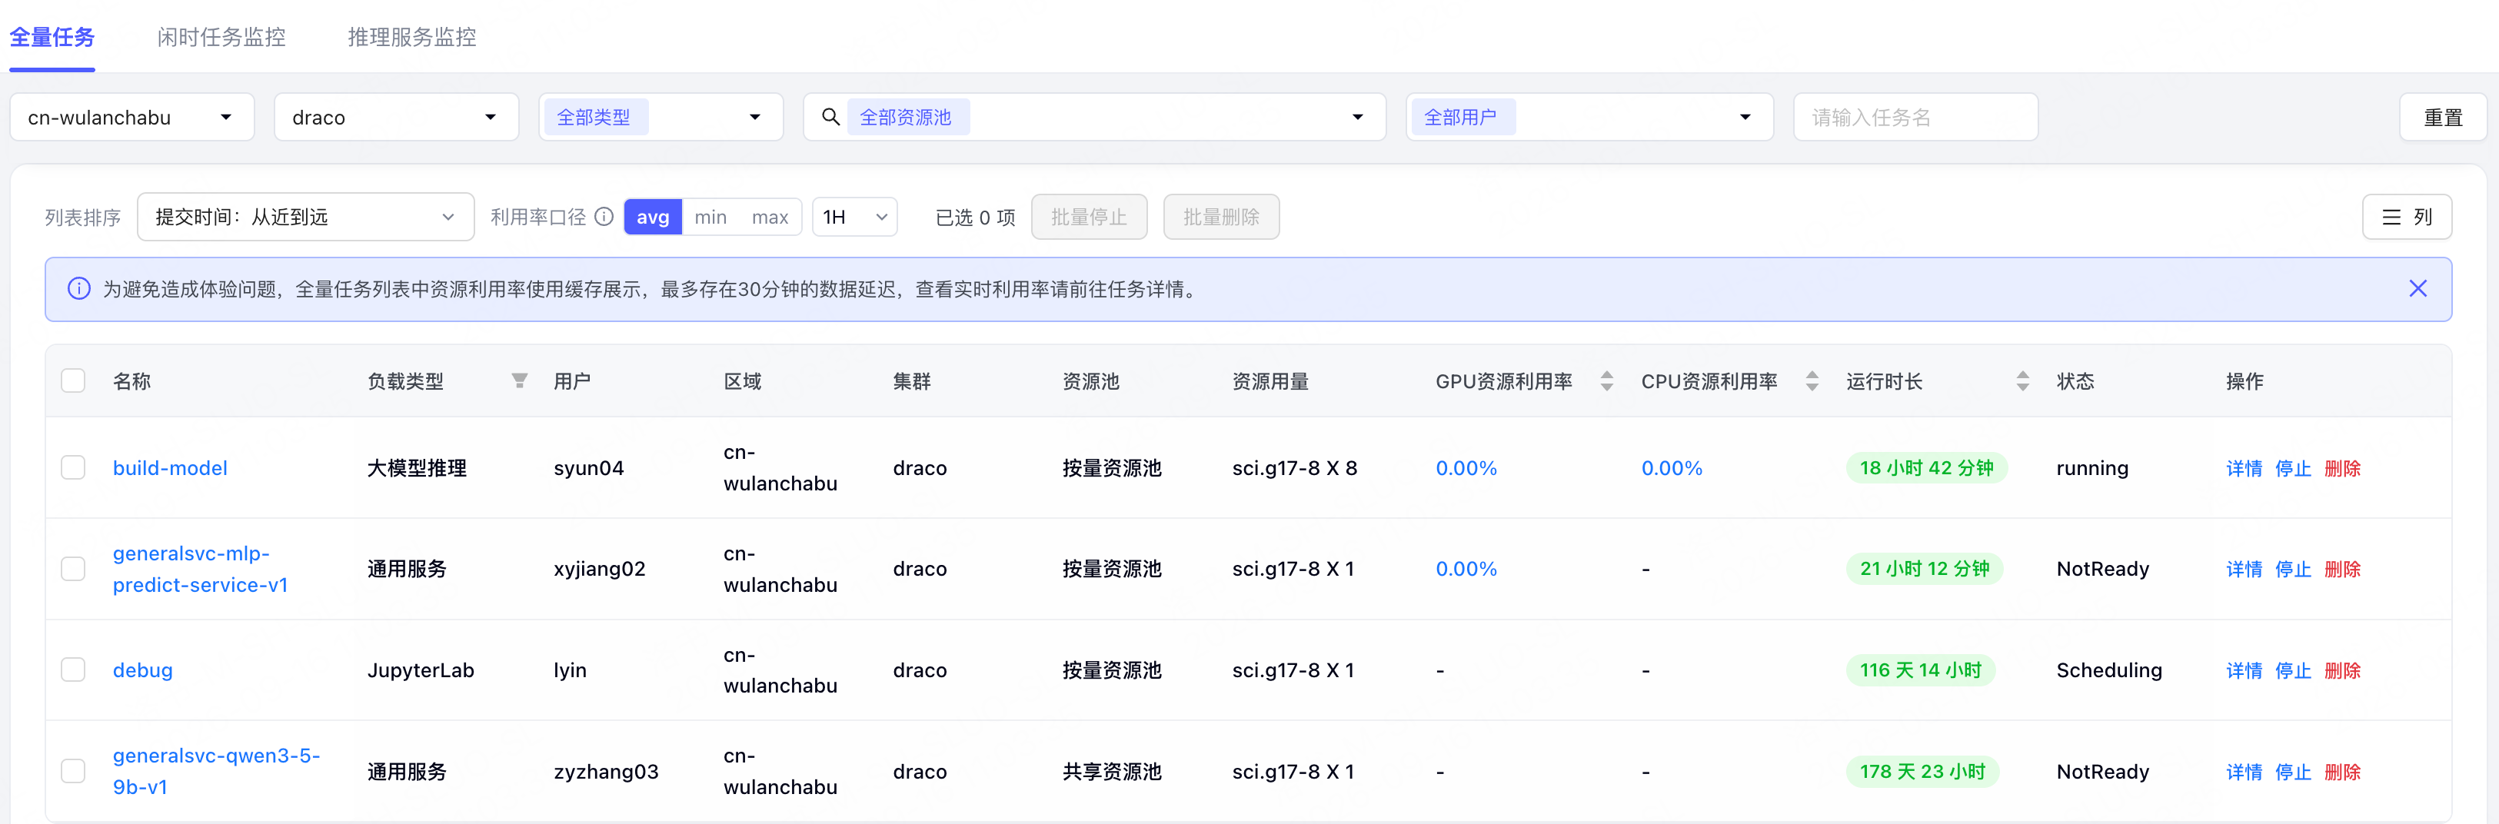Screen dimensions: 2499x824
Task: Click 删除 for the build-model row
Action: (2343, 468)
